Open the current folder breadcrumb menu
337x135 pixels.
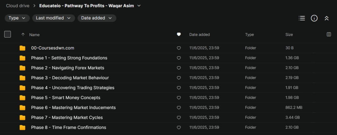tap(139, 6)
